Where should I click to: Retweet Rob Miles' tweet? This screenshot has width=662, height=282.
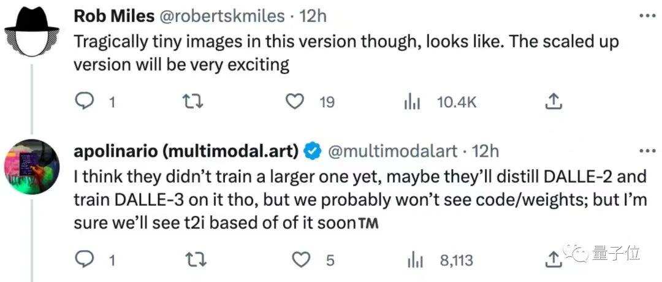coord(194,102)
